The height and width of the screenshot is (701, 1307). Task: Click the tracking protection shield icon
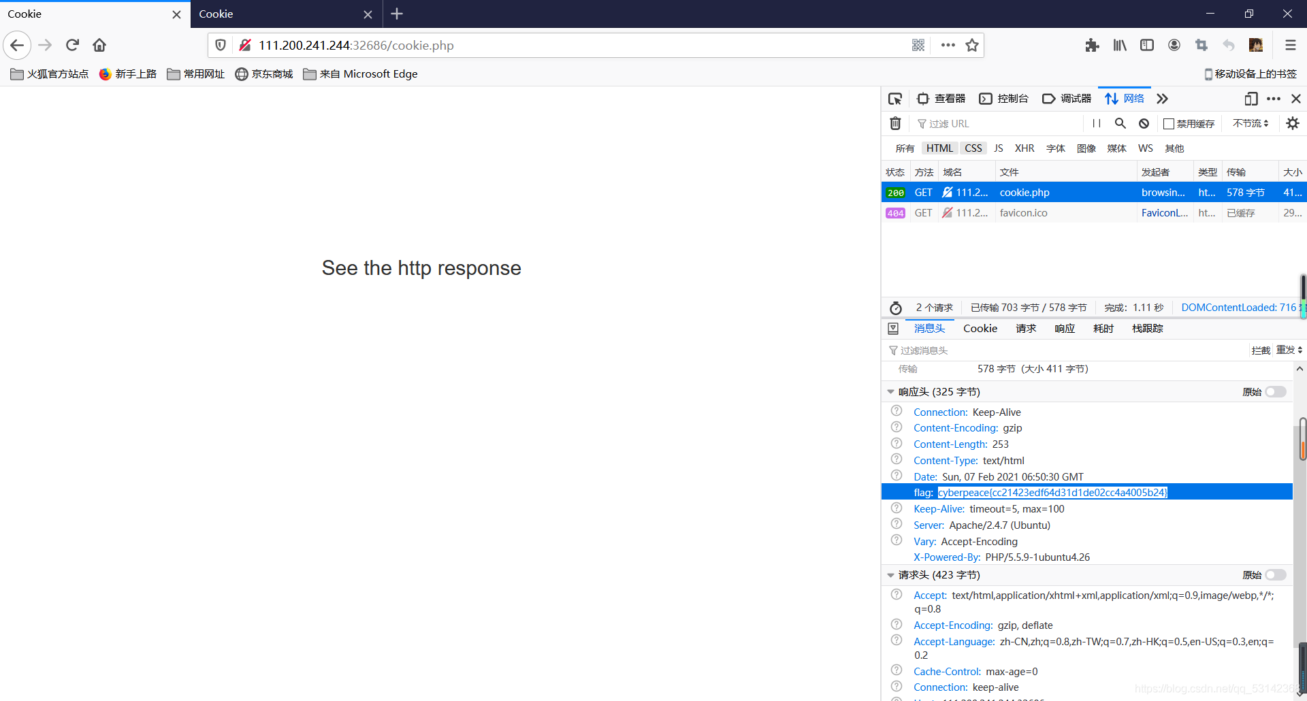[221, 46]
